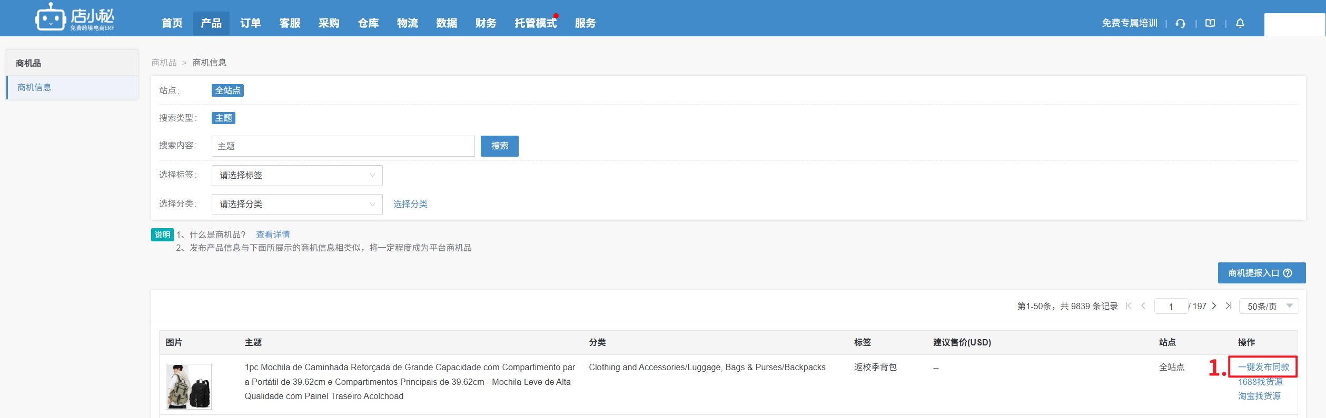Click the 一键发布同款 link

1263,367
